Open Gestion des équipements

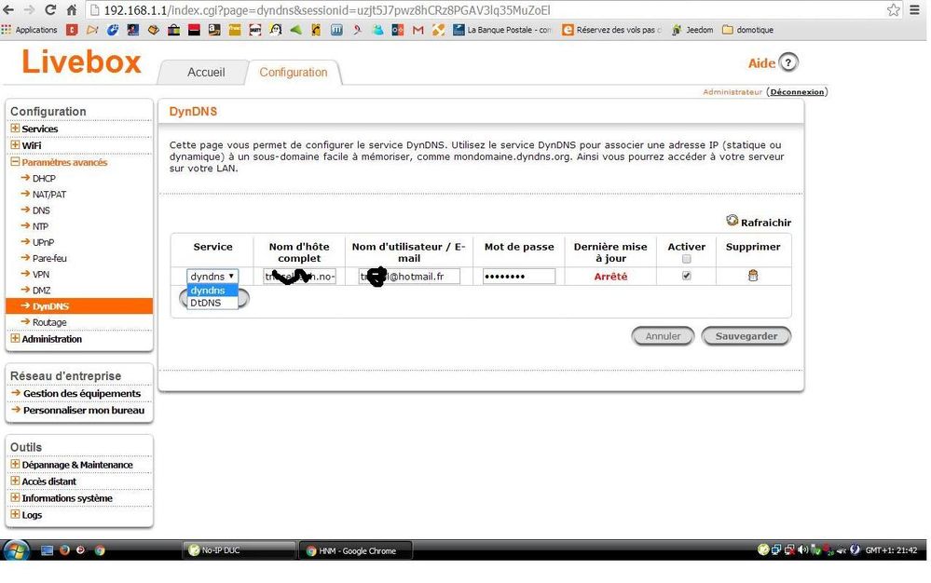(x=82, y=393)
